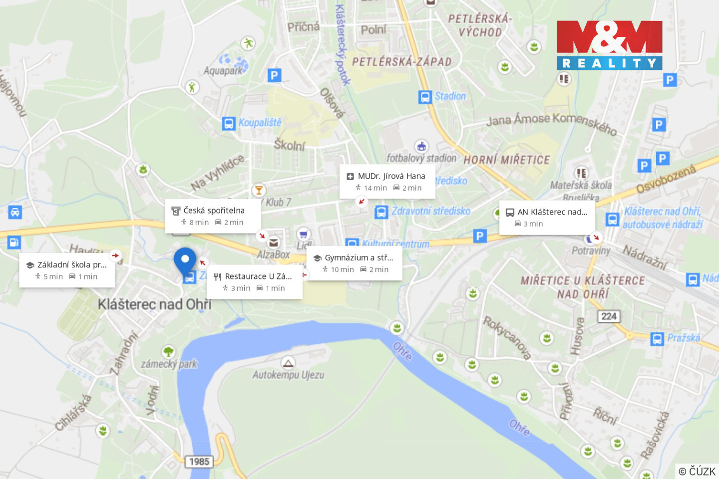
Task: Click the ČÚZK copyright attribution
Action: (x=697, y=471)
